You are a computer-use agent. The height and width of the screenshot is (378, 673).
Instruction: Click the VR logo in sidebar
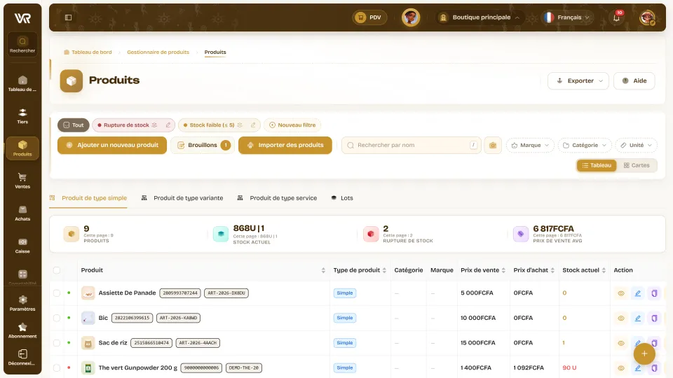point(22,18)
